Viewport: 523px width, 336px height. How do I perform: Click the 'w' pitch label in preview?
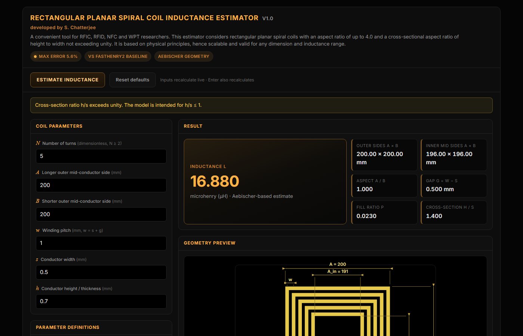pyautogui.click(x=290, y=280)
